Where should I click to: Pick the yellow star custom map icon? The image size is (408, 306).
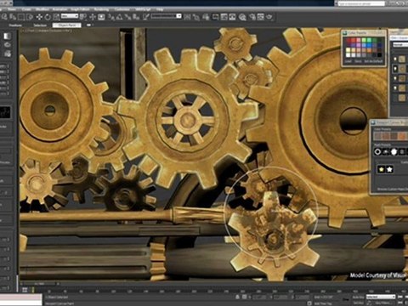(x=382, y=169)
